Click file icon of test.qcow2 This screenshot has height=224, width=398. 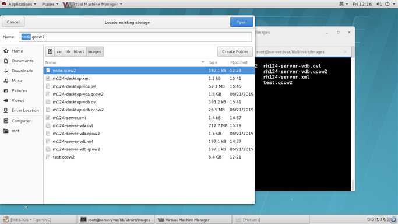(48, 157)
